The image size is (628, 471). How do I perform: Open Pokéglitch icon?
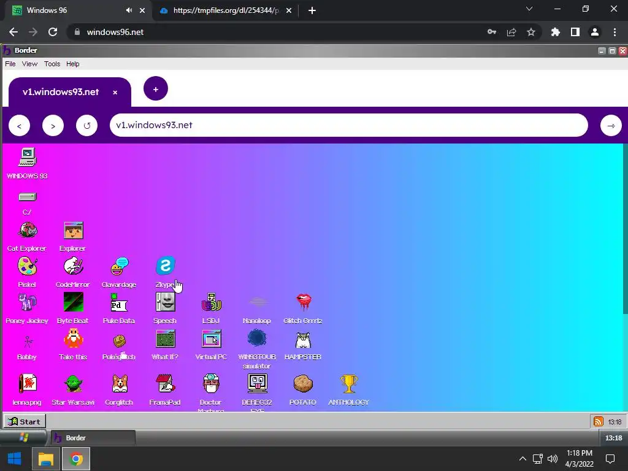click(x=120, y=341)
